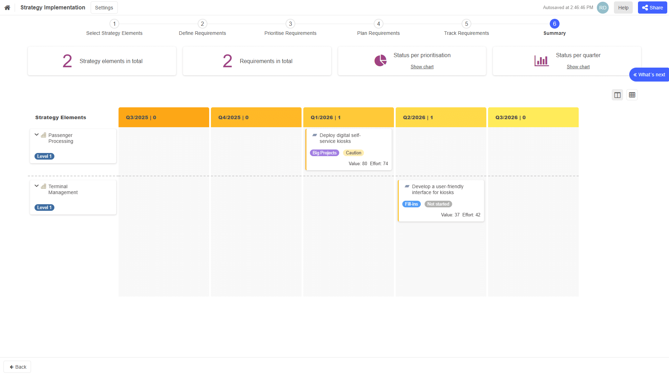Click the user-friendly interface requirement card icon

407,186
